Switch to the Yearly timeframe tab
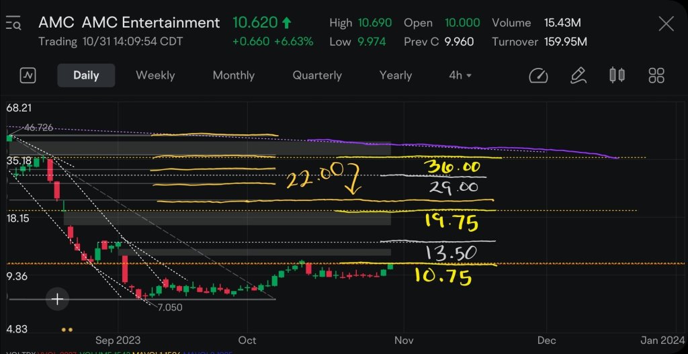Image resolution: width=688 pixels, height=354 pixels. pyautogui.click(x=395, y=75)
